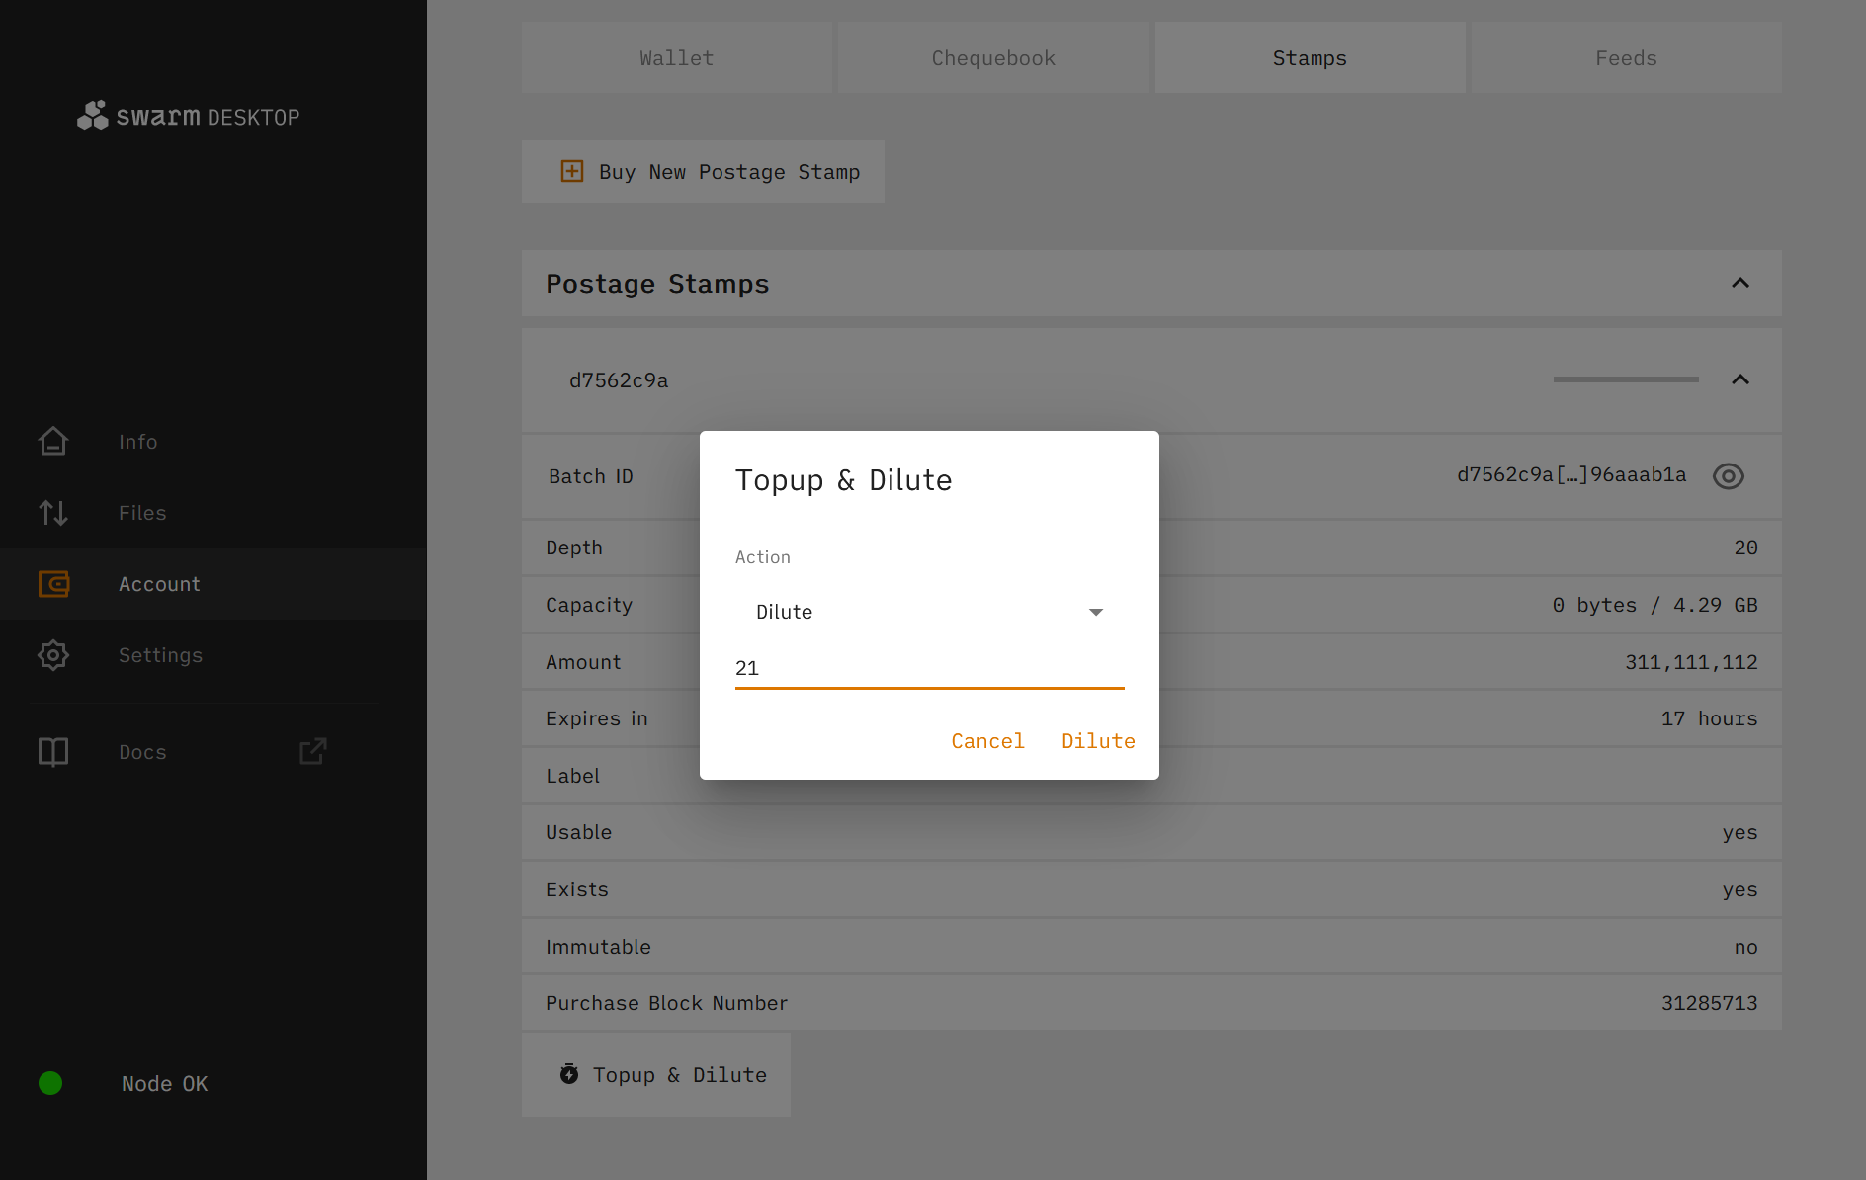
Task: Open the Feeds tab
Action: (x=1626, y=58)
